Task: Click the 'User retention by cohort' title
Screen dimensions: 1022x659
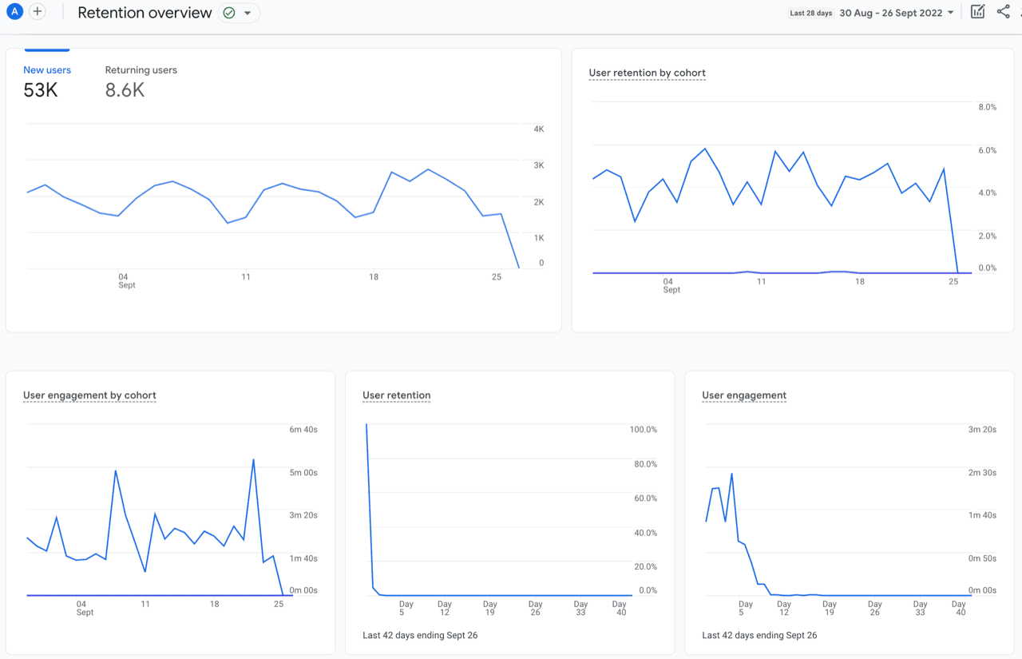Action: (648, 73)
